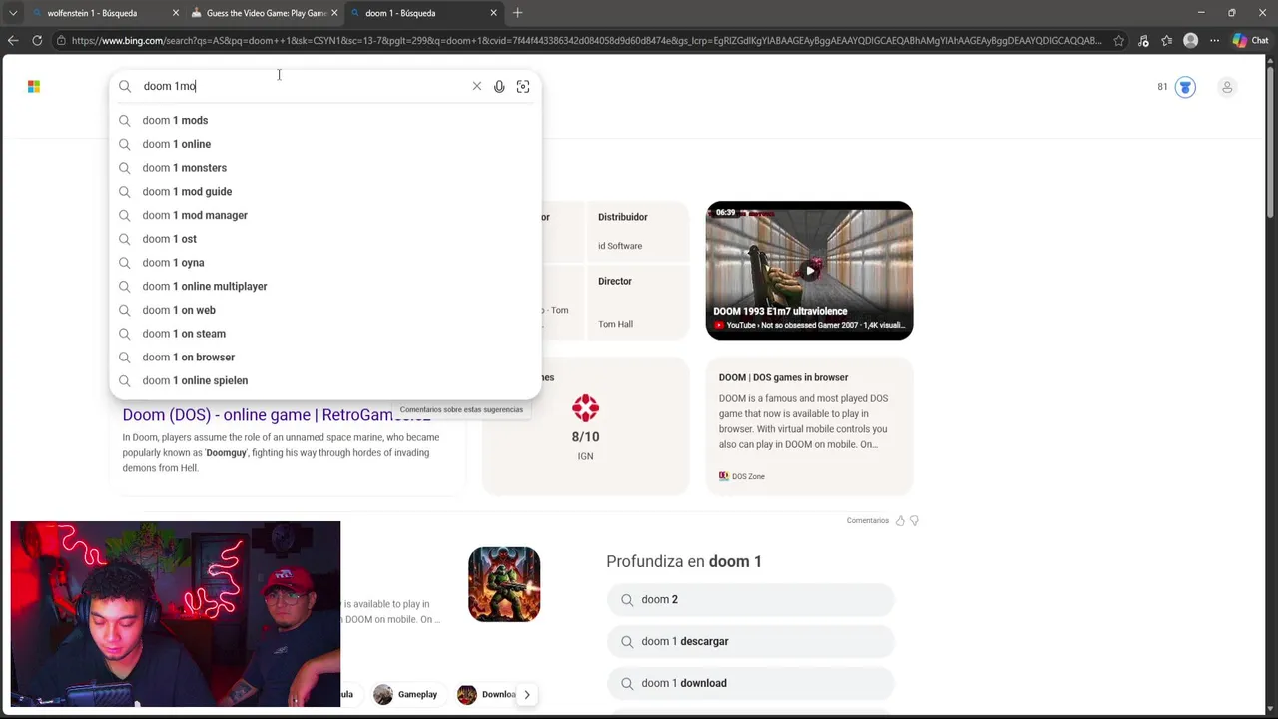Click the DOS Zone source label
The height and width of the screenshot is (719, 1278).
(748, 476)
